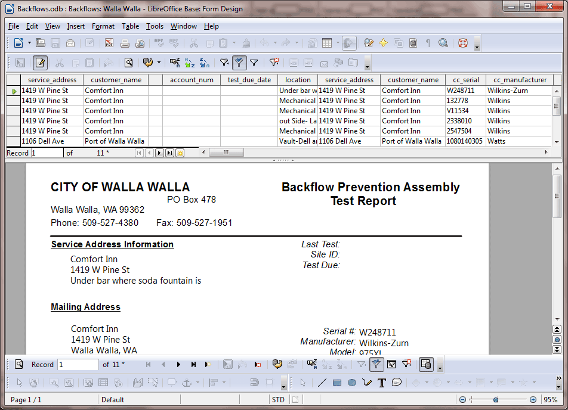Expand the Refresh dropdown arrow in table toolbar
The width and height of the screenshot is (568, 410).
pyautogui.click(x=159, y=62)
